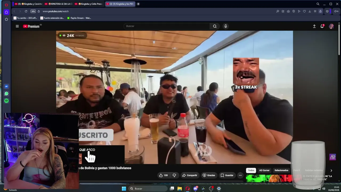
Task: Open the My Flow send icon
Action: point(299,11)
